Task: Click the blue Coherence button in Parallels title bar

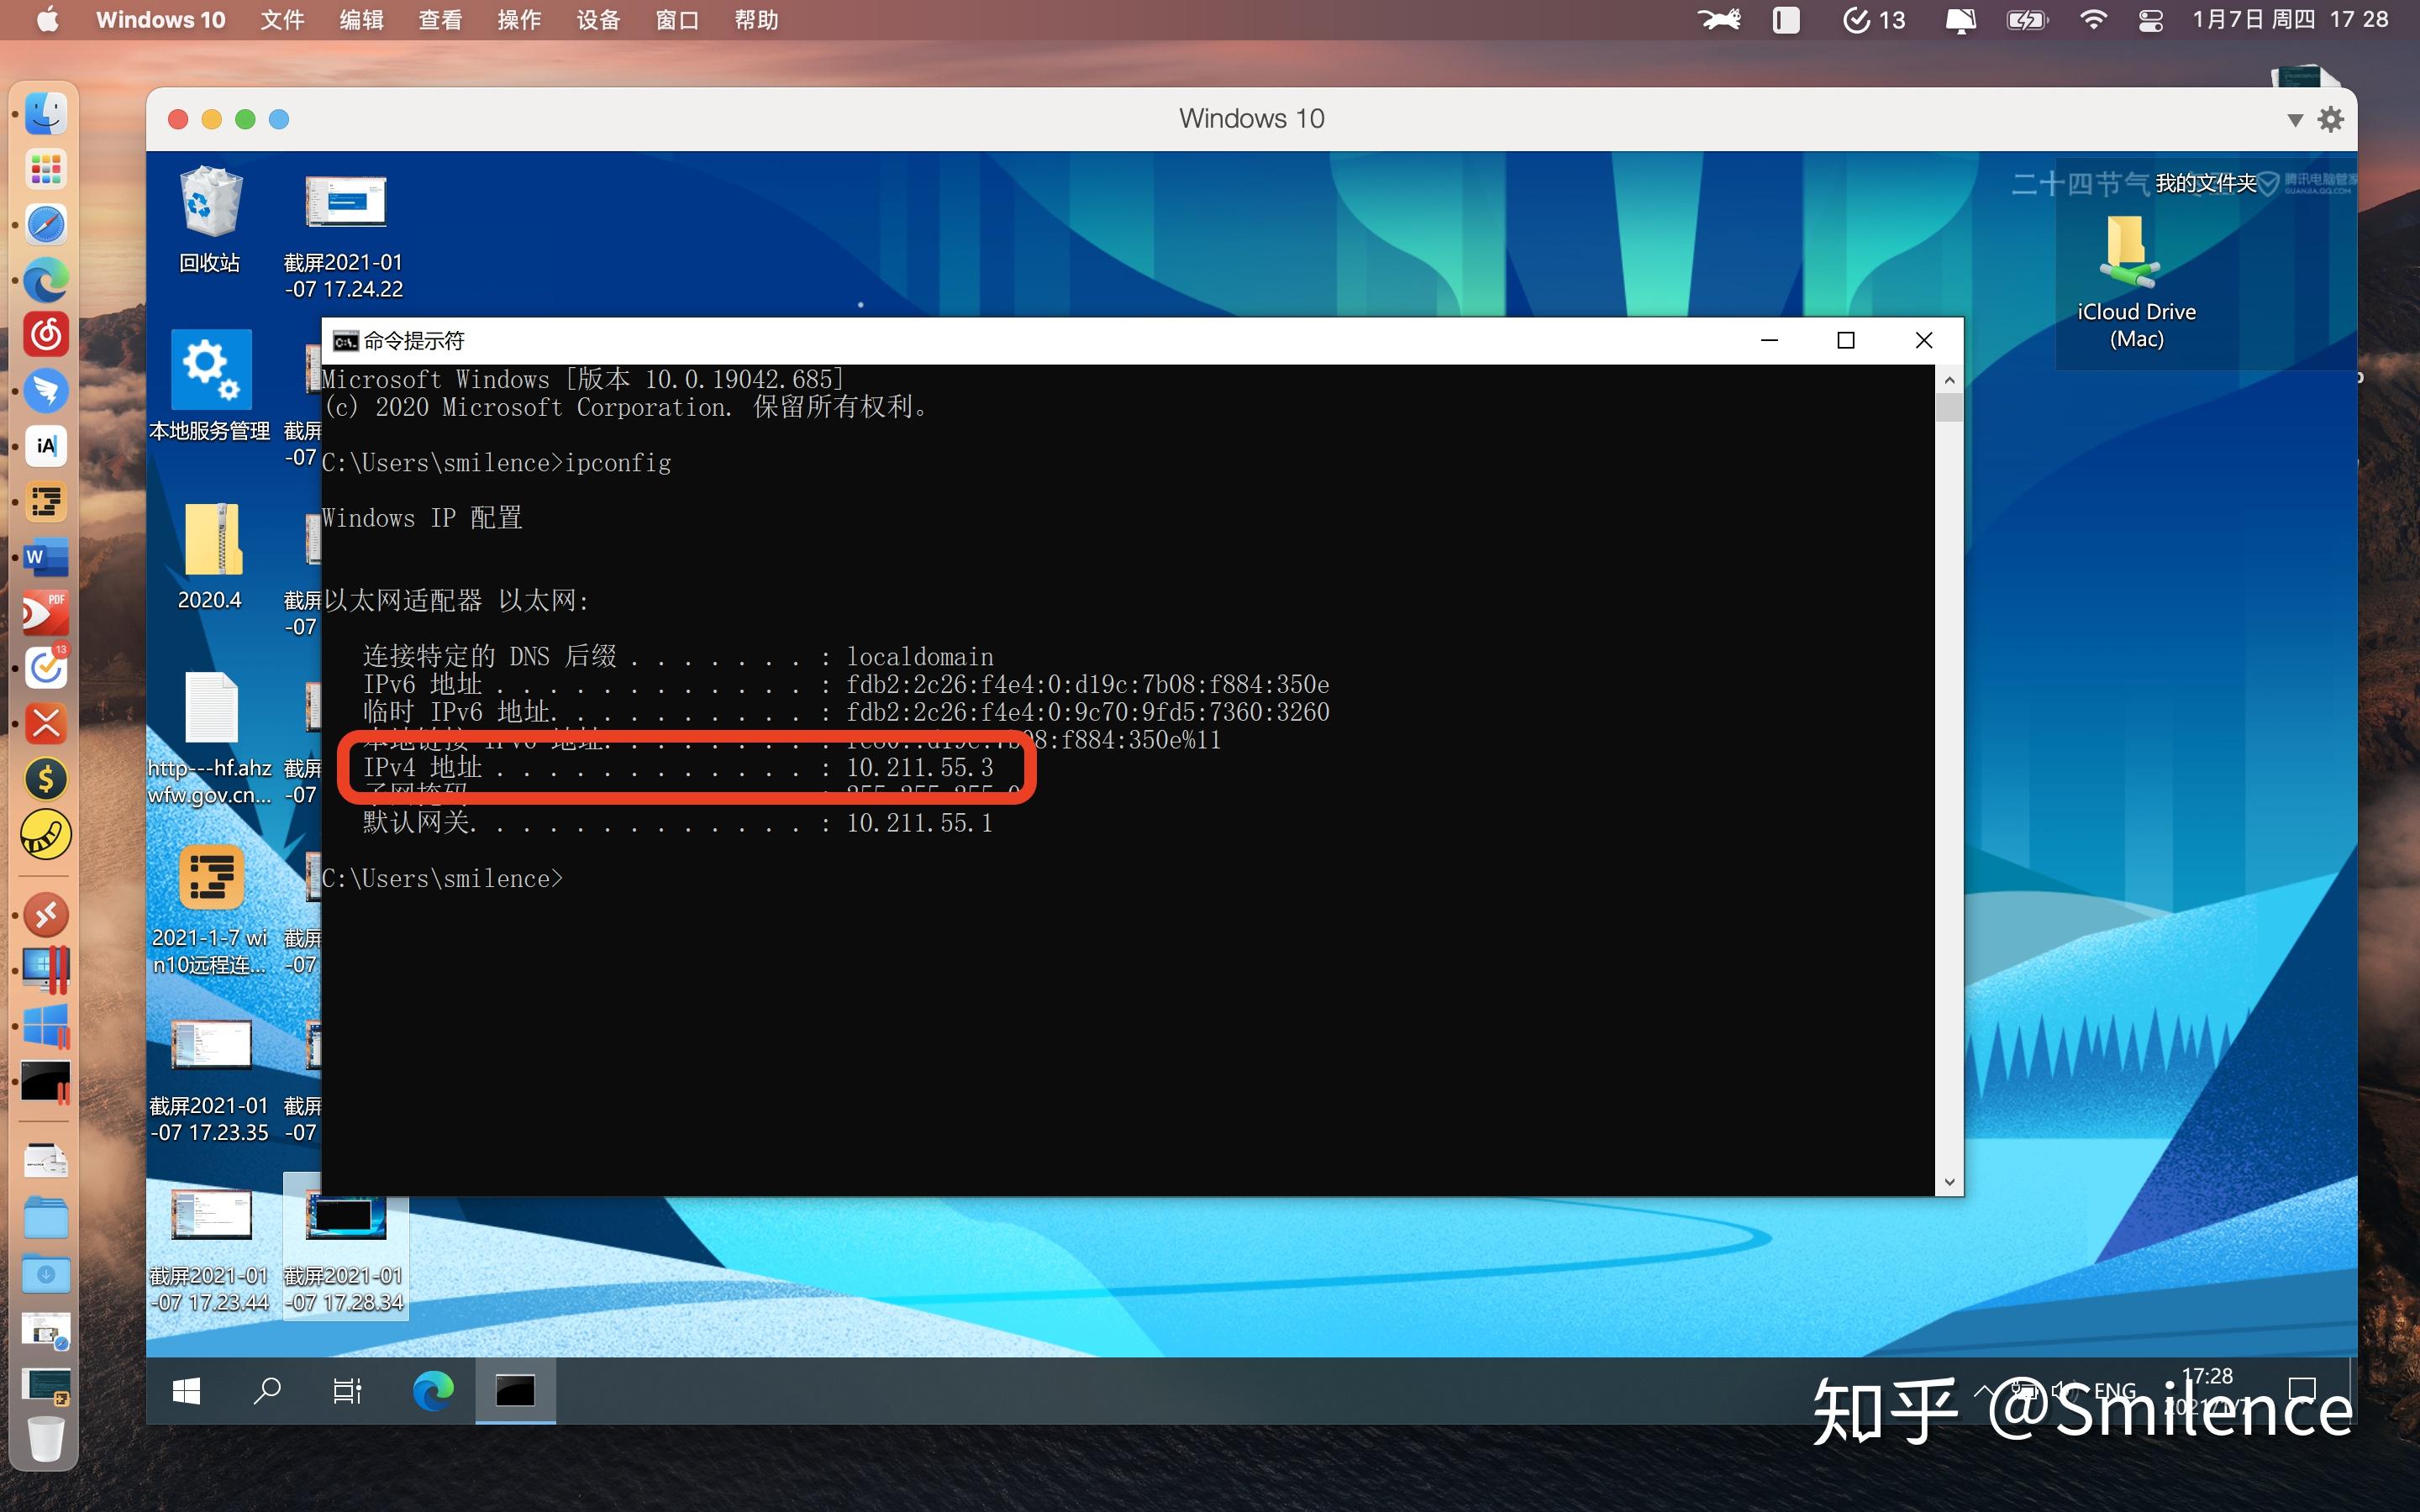Action: [x=279, y=119]
